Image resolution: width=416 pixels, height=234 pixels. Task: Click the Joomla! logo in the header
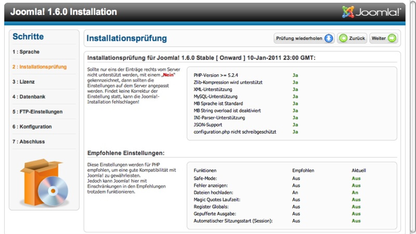[x=371, y=12]
